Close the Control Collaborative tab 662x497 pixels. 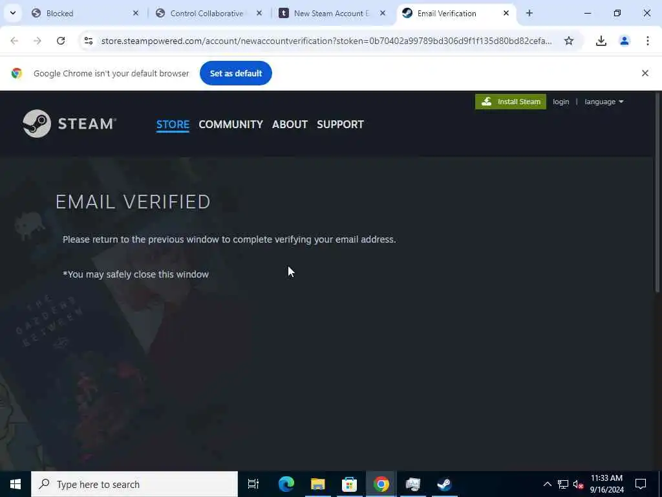point(259,13)
